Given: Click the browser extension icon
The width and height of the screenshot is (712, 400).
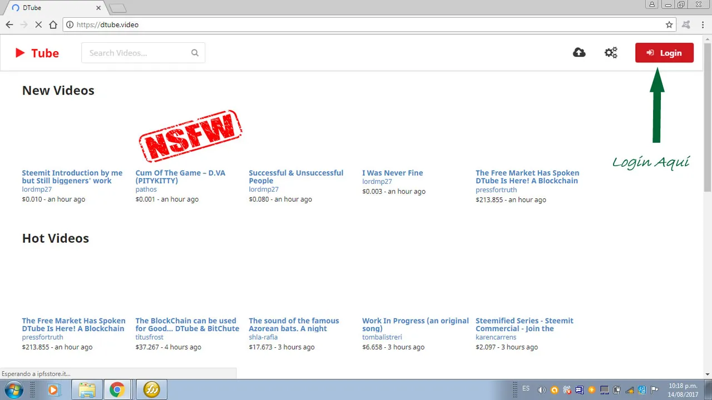Looking at the screenshot, I should (686, 24).
